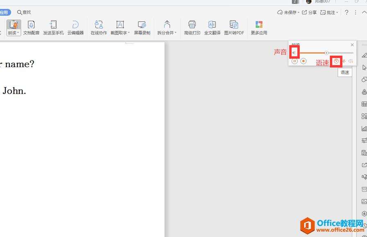The width and height of the screenshot is (367, 237).
Task: Click the 分享 share button
Action: pyautogui.click(x=309, y=12)
